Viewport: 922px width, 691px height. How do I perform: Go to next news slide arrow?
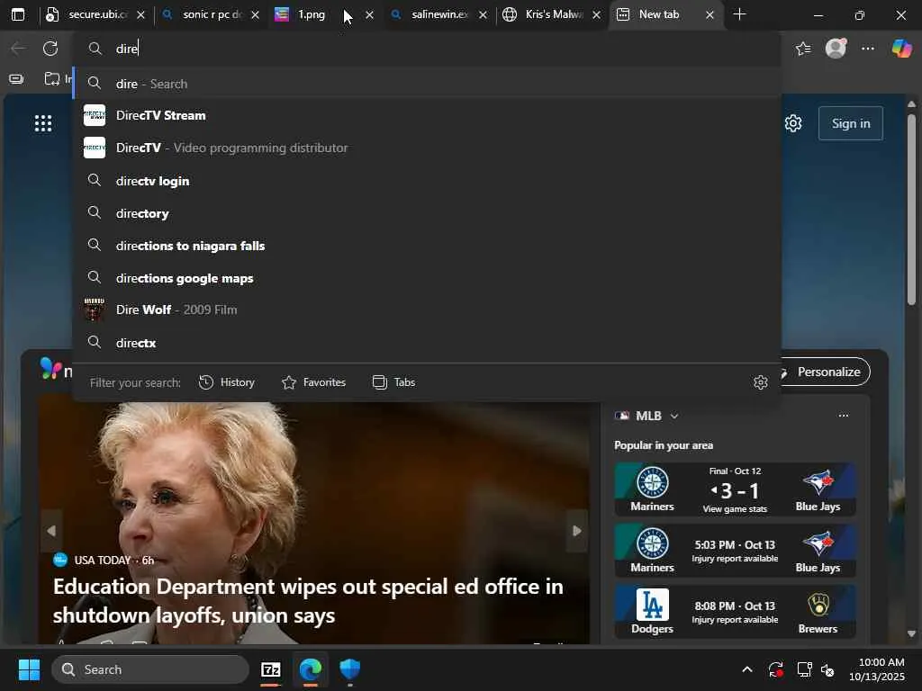[577, 531]
